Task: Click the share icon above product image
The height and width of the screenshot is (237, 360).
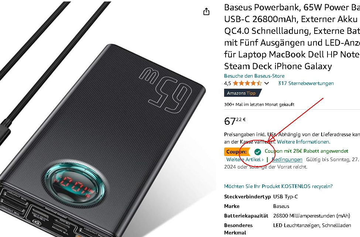Action: (206, 11)
